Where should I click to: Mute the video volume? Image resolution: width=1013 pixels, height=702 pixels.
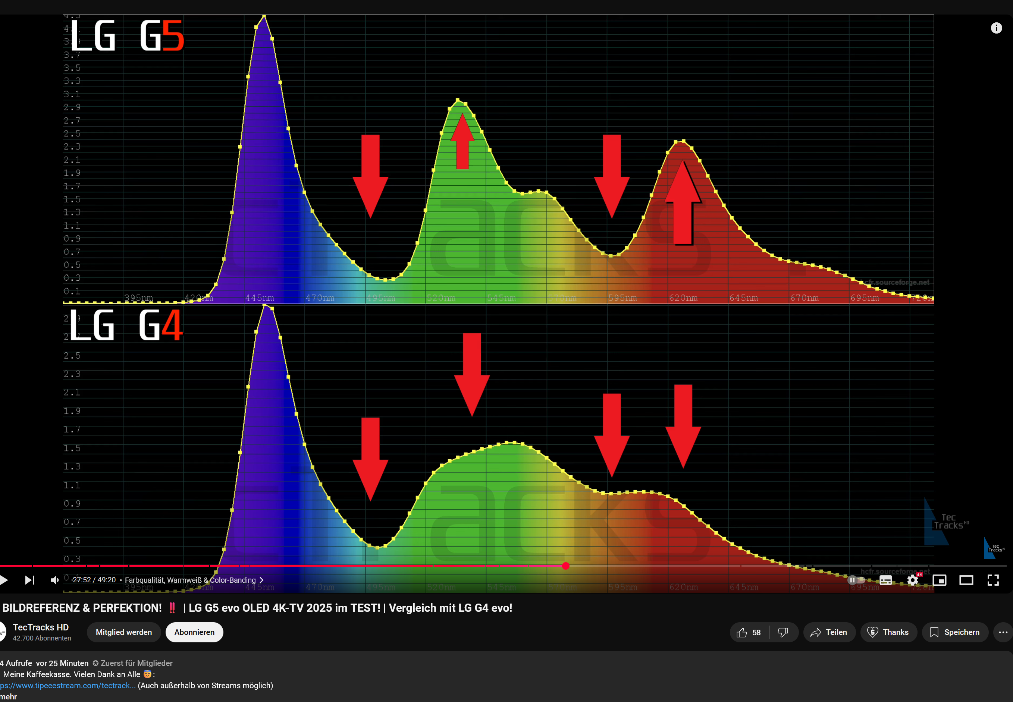point(54,580)
